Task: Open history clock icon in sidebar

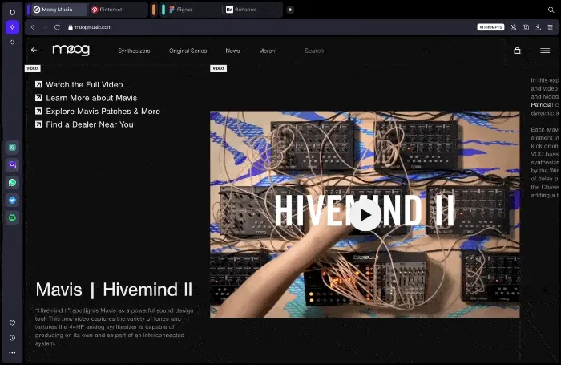Action: click(12, 338)
